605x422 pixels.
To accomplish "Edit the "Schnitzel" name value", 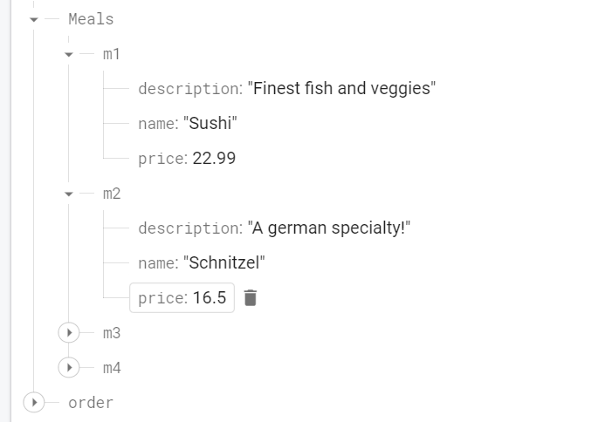I will (224, 262).
